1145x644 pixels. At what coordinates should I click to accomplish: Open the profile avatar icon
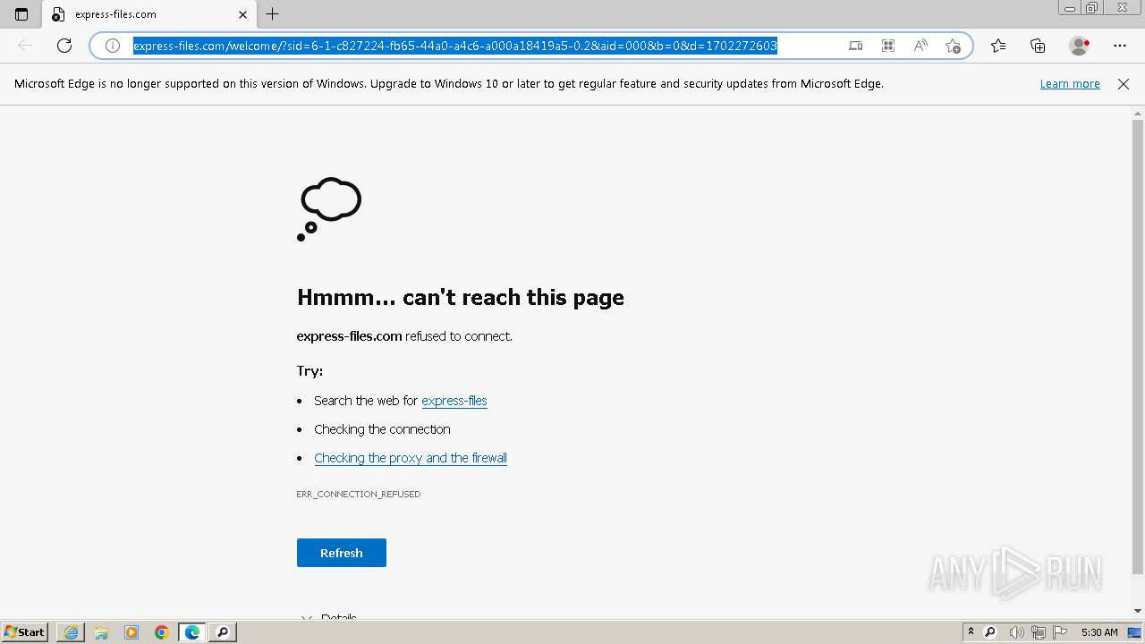coord(1080,46)
